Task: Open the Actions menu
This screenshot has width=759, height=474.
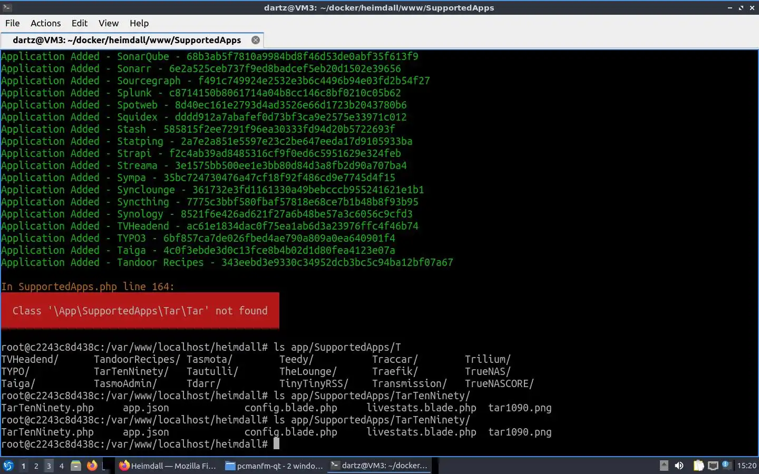Action: pyautogui.click(x=45, y=23)
